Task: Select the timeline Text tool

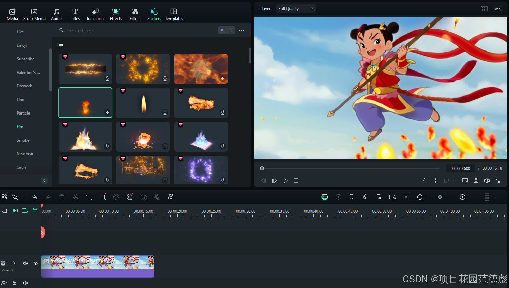Action: point(89,197)
